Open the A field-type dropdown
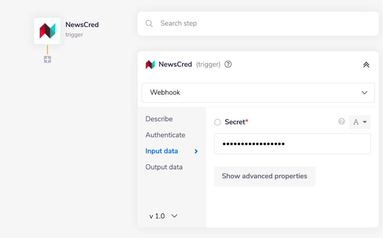The image size is (383, 238). (359, 121)
